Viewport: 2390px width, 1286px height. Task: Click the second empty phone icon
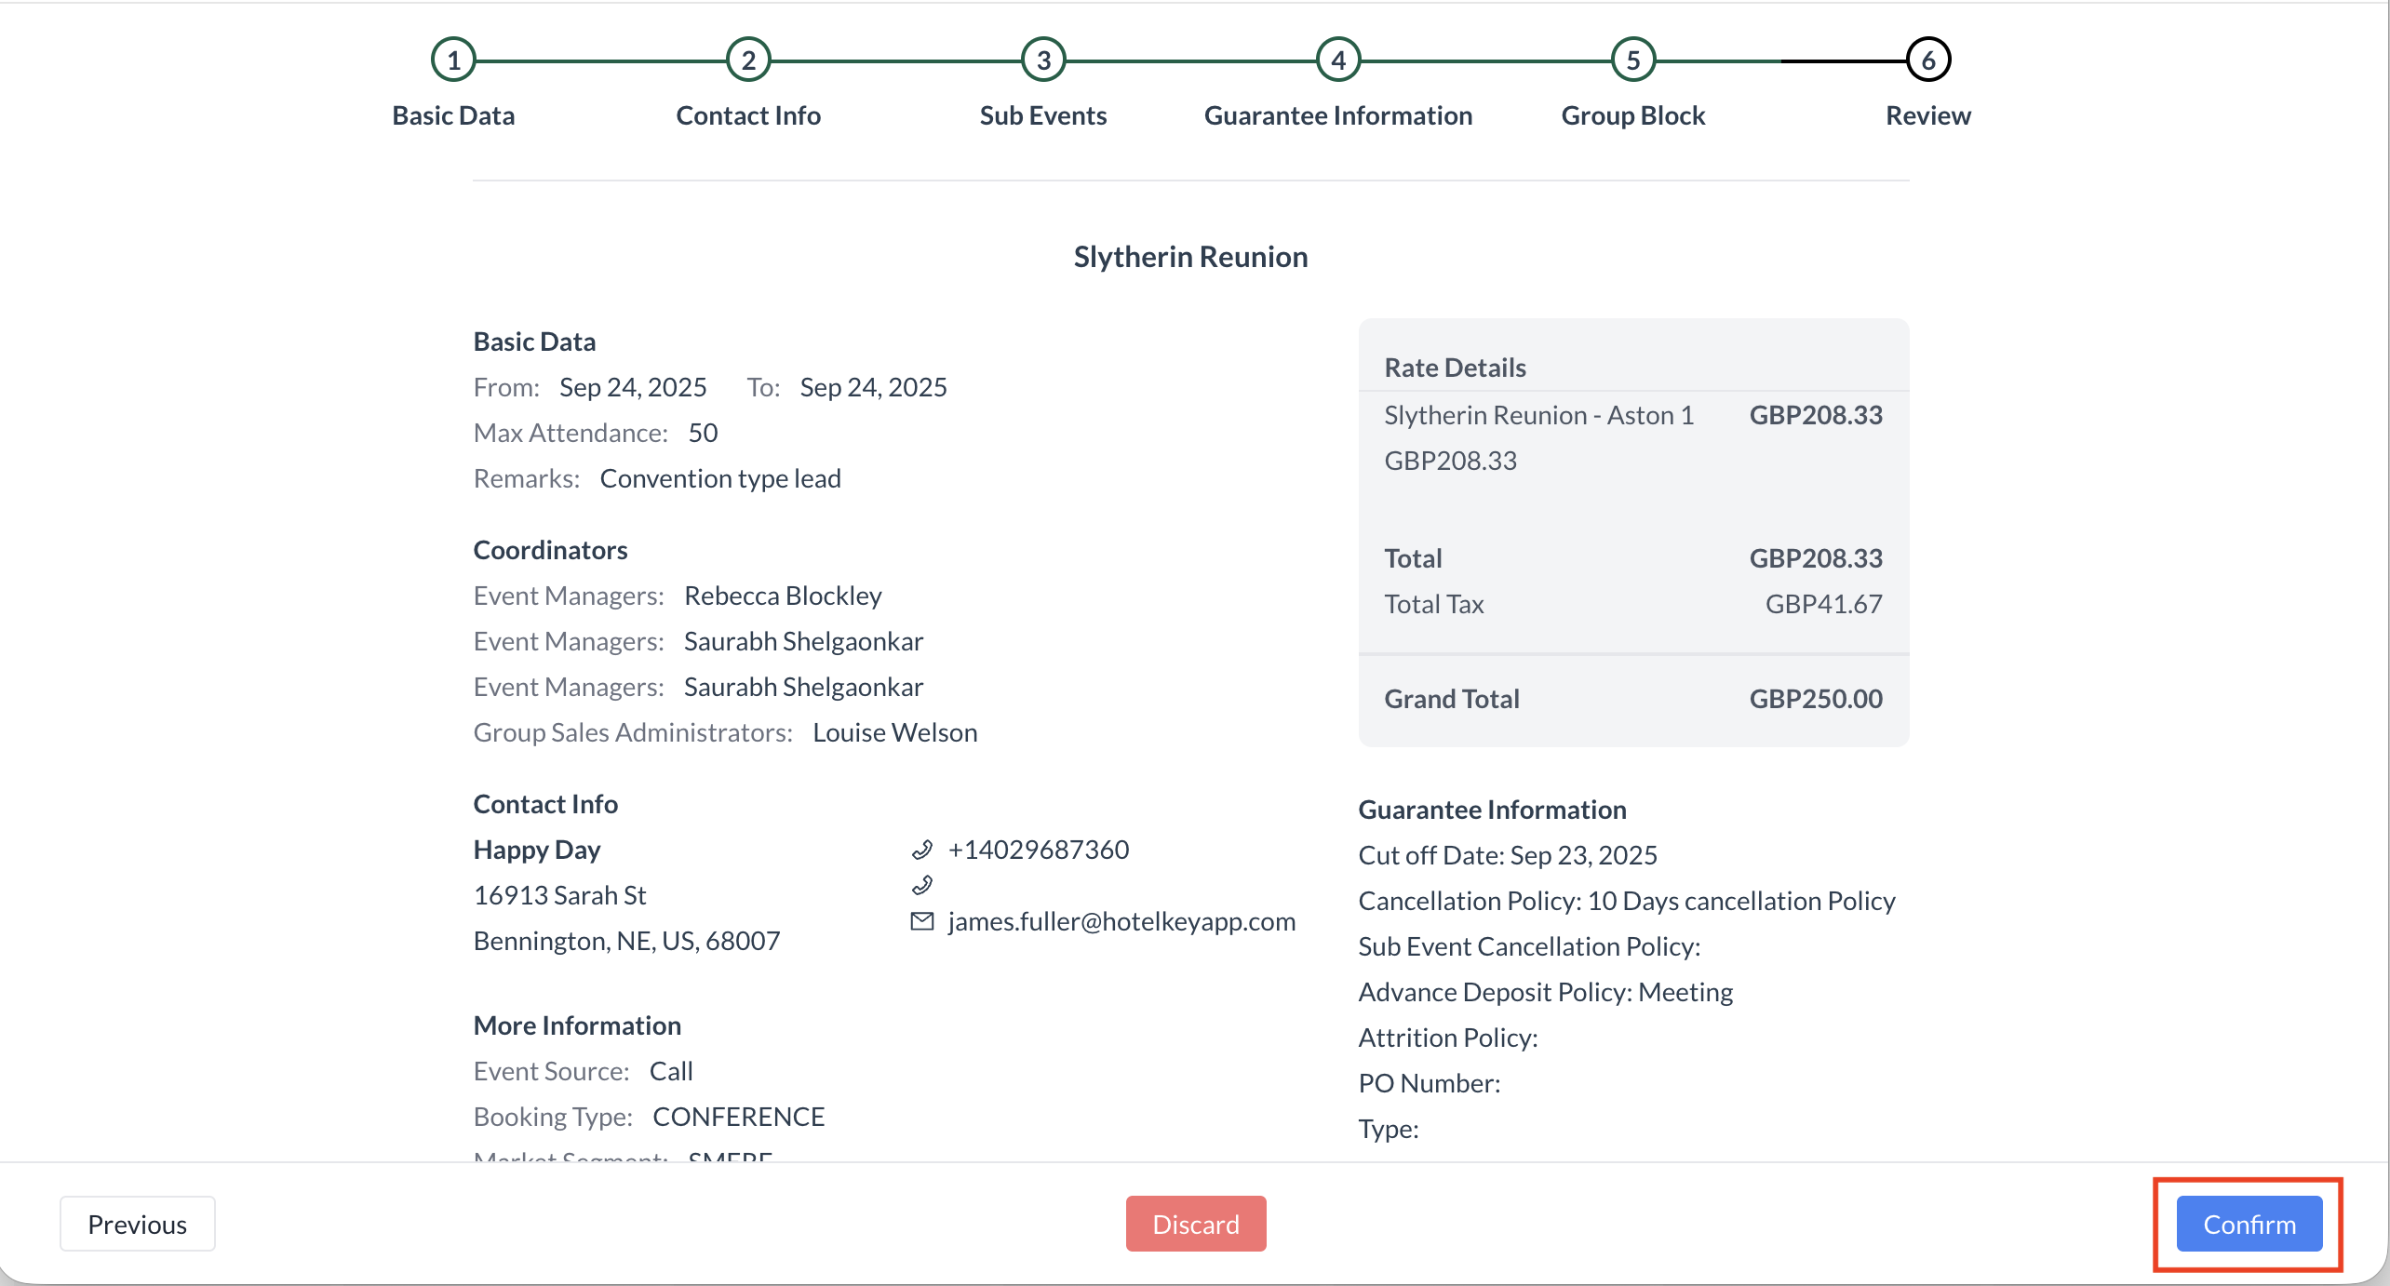[921, 885]
